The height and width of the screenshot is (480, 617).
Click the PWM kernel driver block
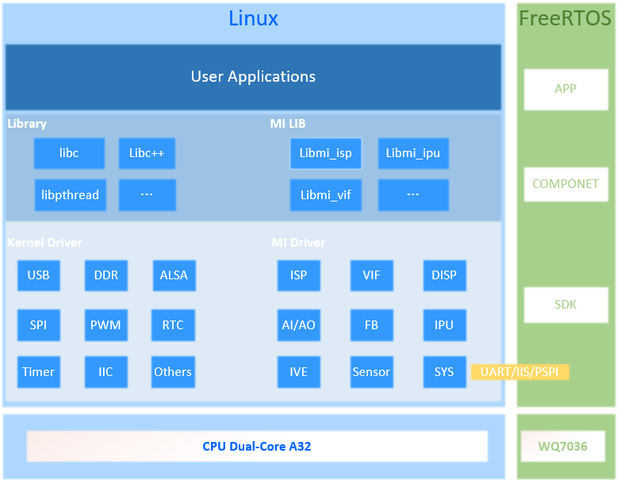click(105, 325)
